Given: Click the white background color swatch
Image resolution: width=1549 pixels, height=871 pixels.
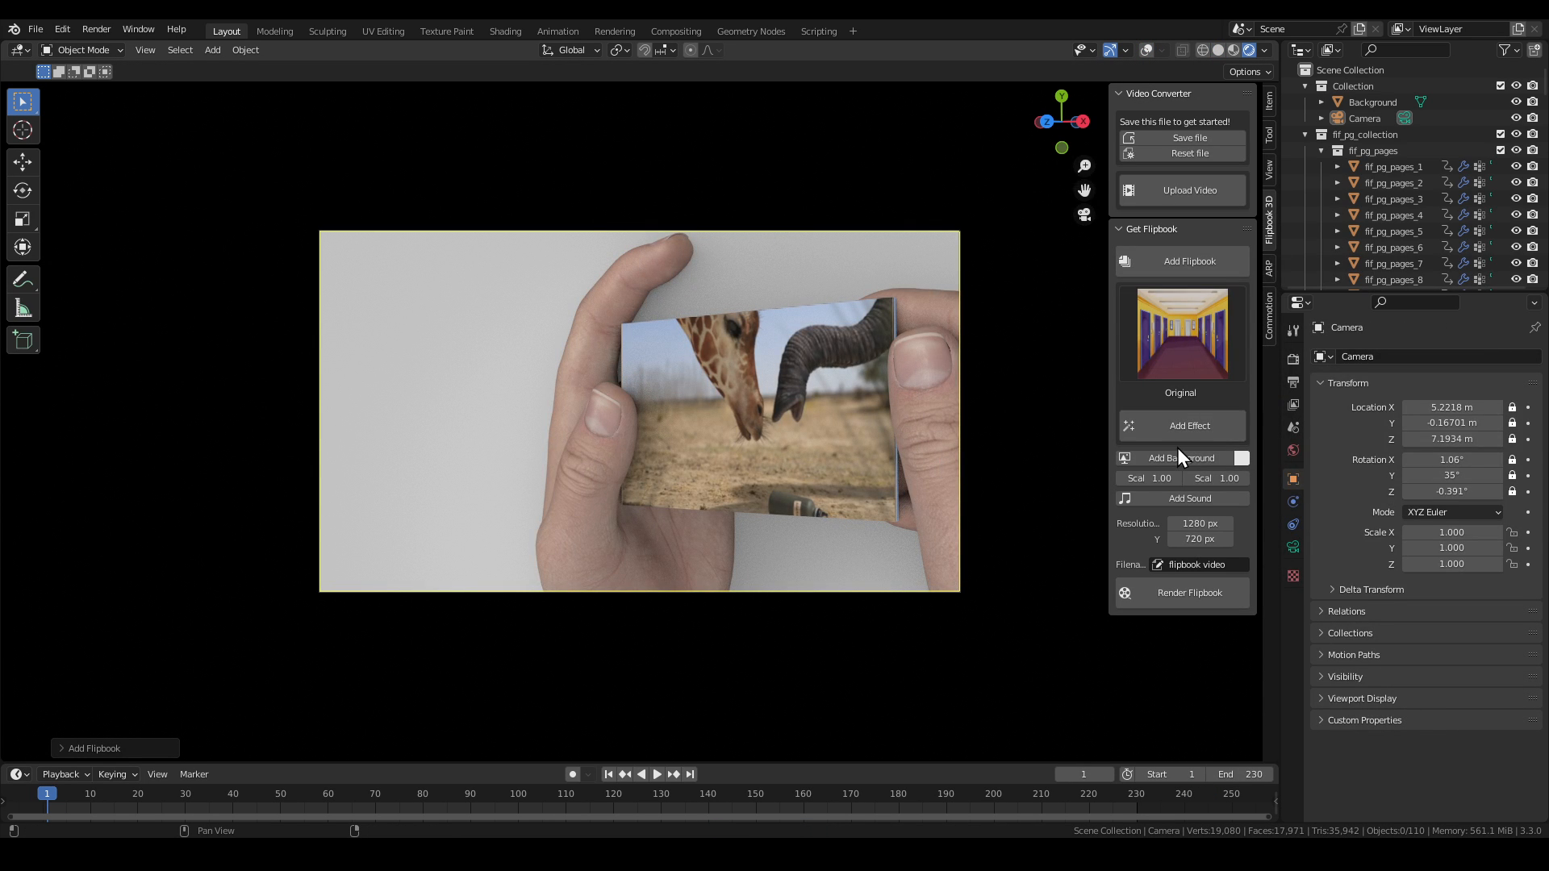Looking at the screenshot, I should [x=1242, y=458].
